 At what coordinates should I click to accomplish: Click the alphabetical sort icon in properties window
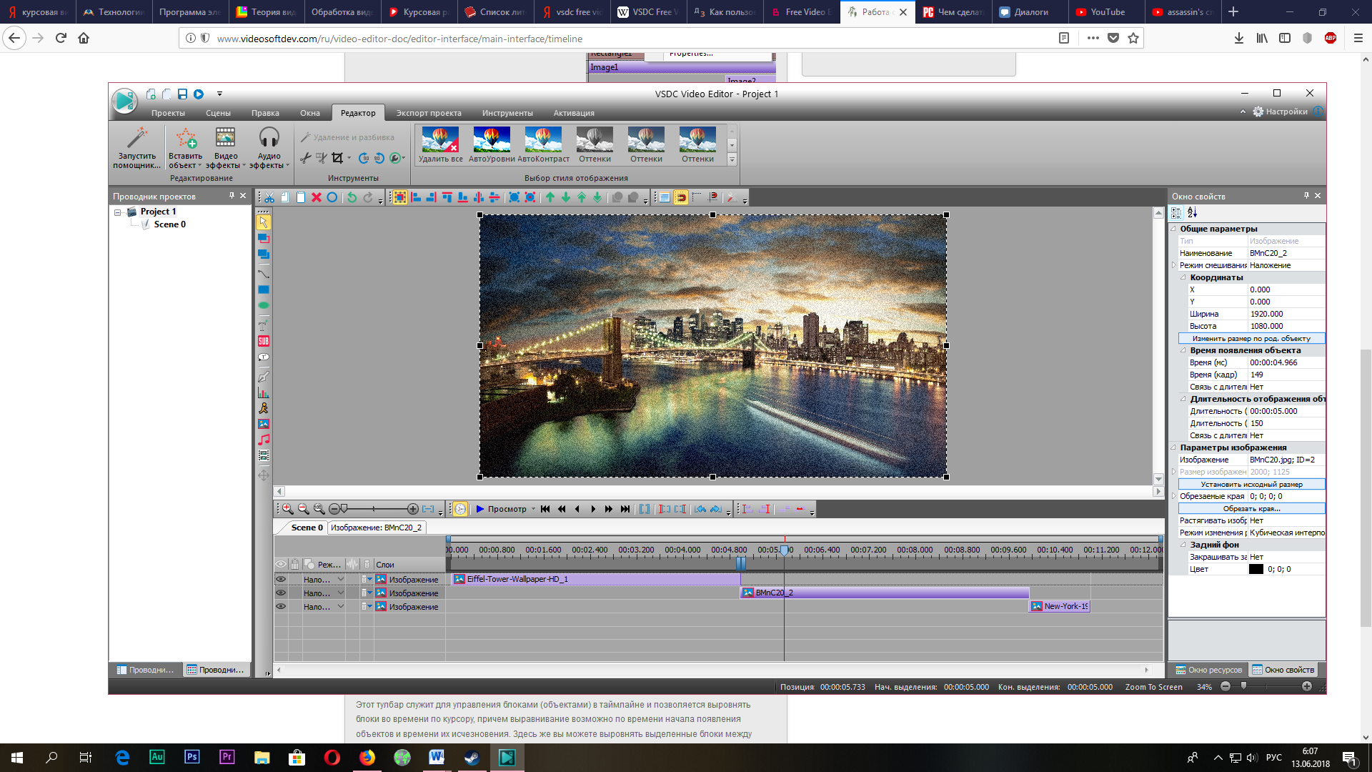coord(1192,212)
